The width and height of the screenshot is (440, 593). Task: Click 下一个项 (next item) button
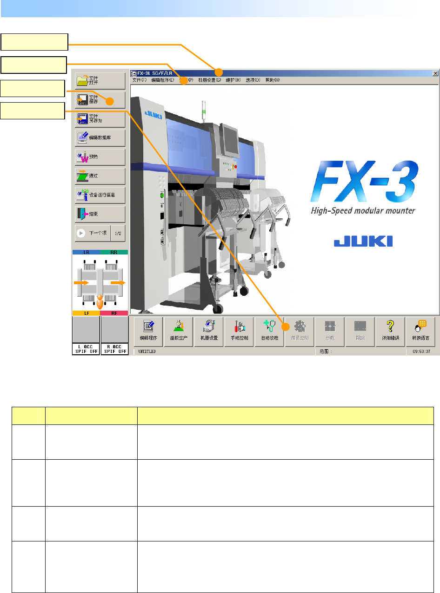click(93, 233)
